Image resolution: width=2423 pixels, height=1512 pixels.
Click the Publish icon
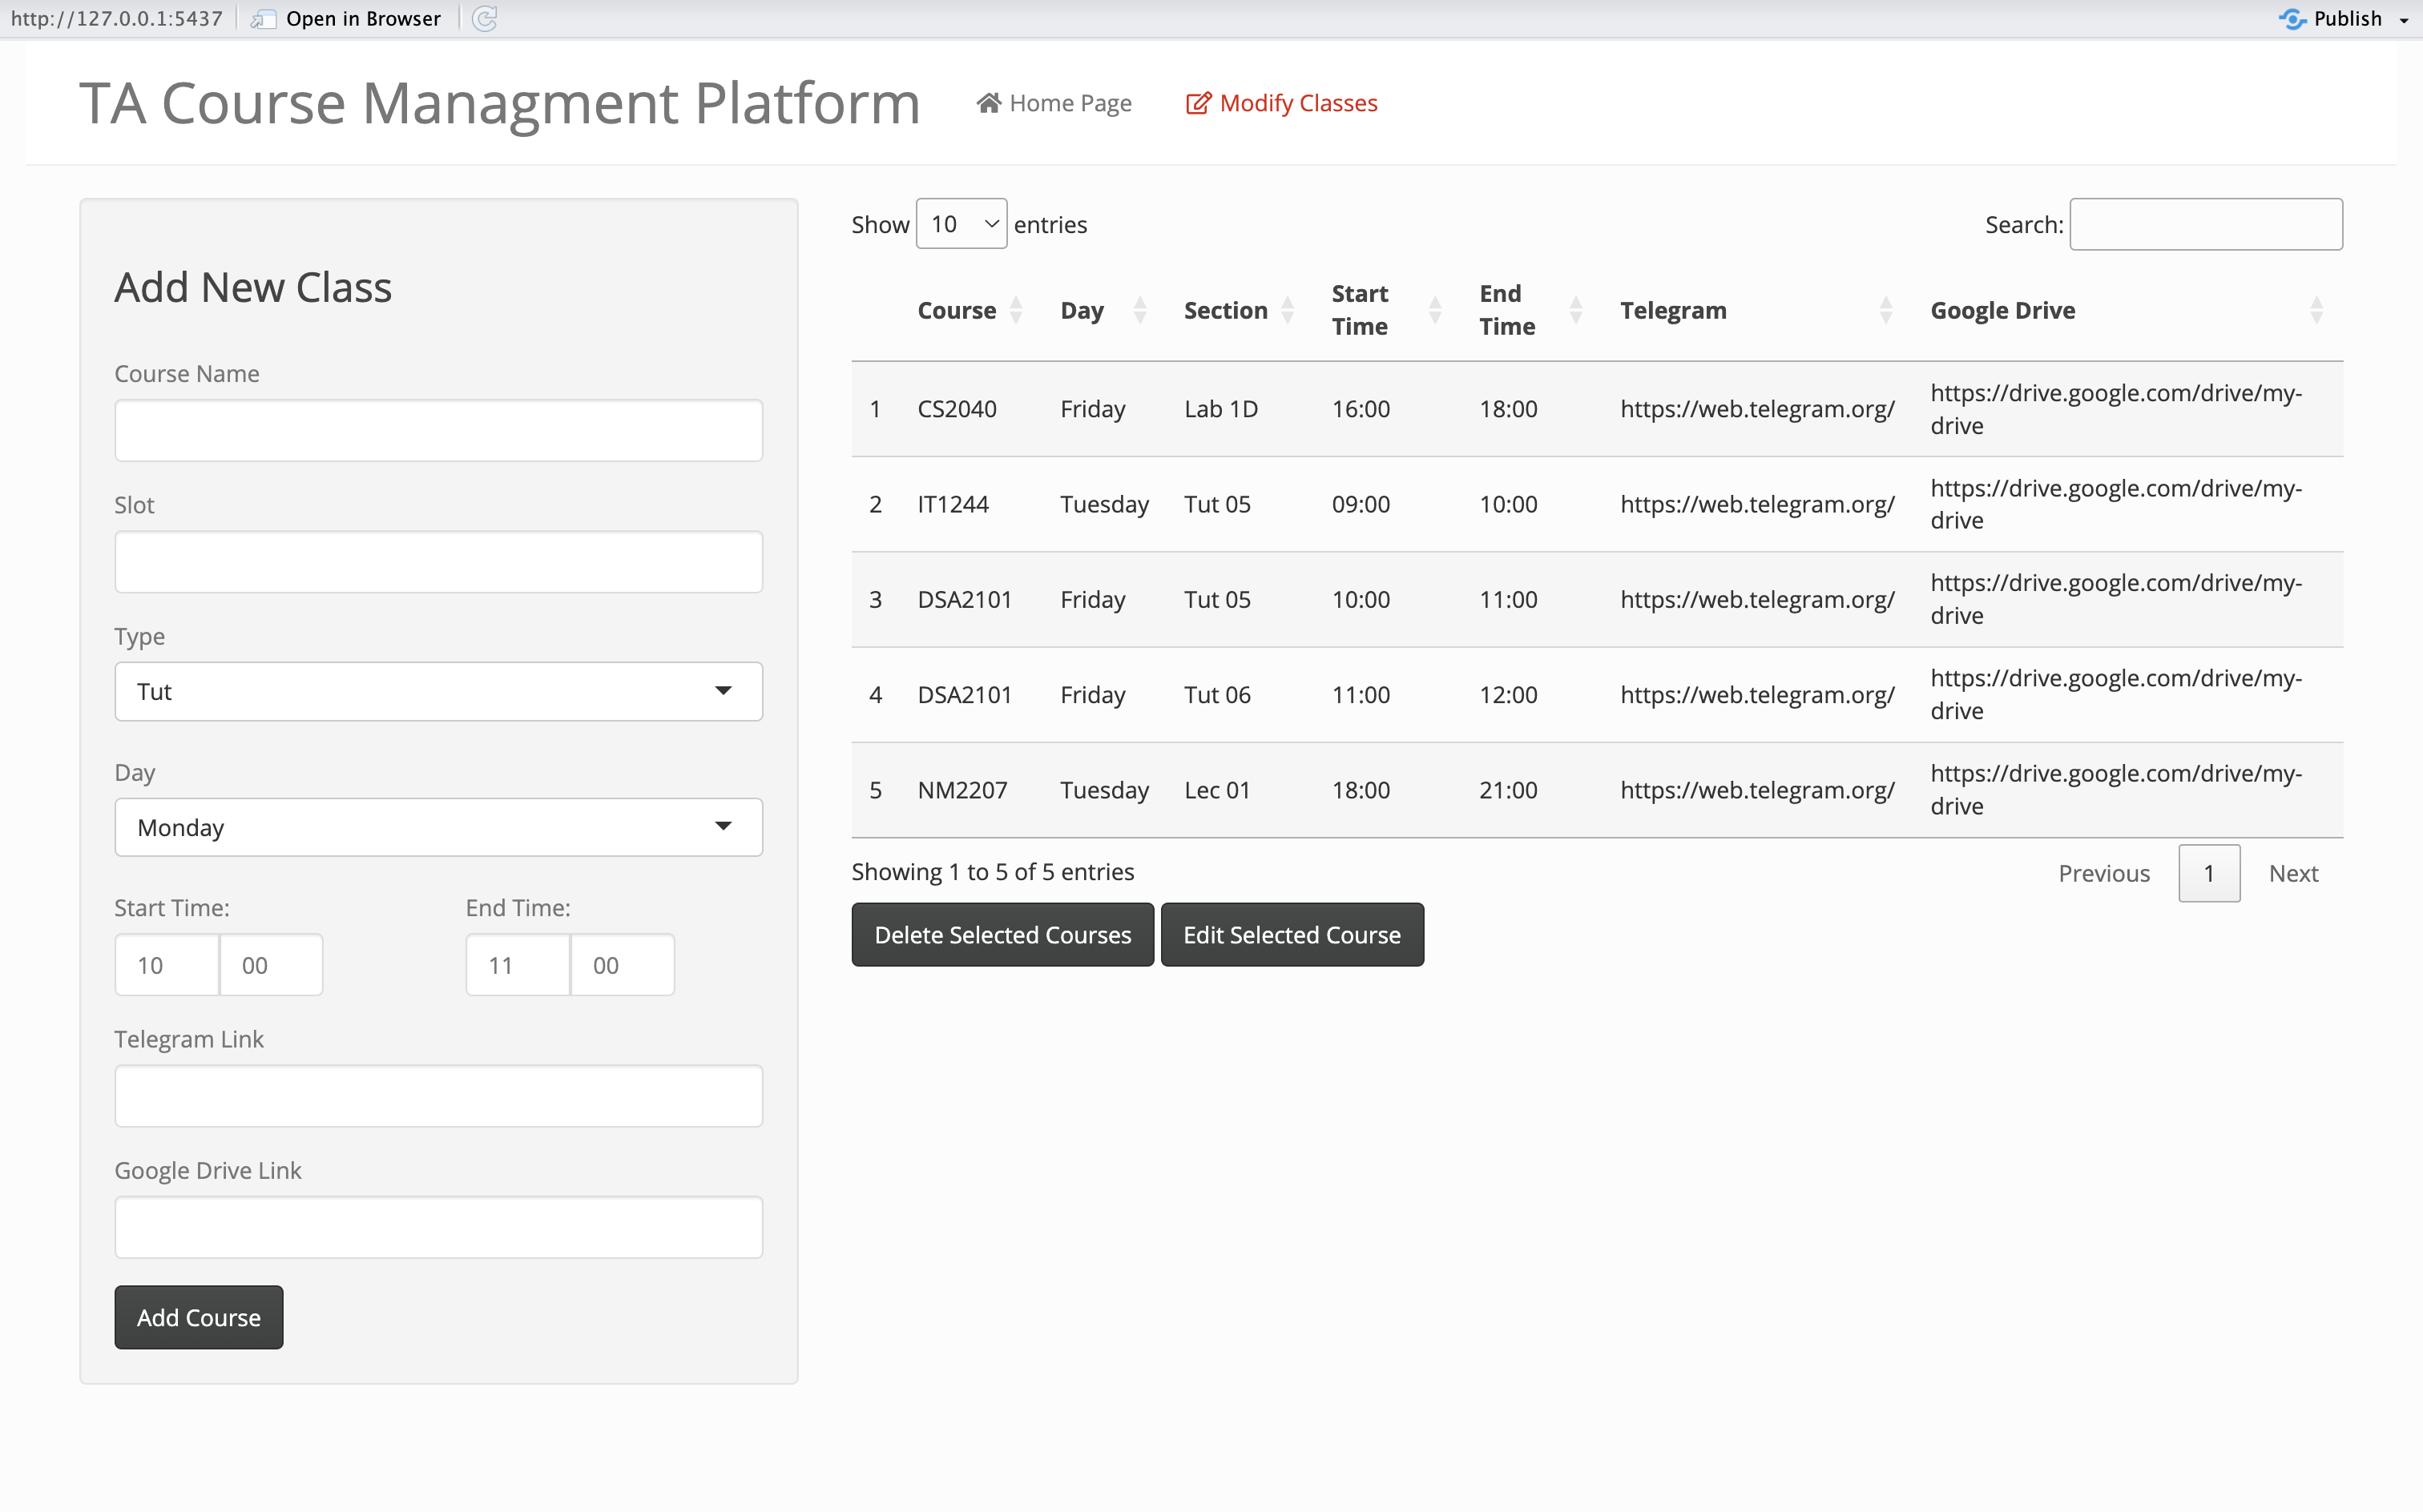click(2292, 19)
